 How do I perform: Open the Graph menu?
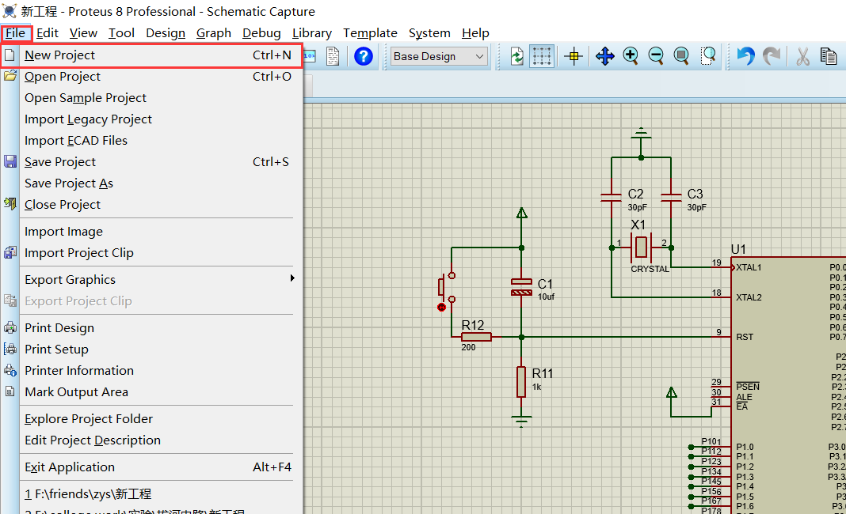tap(214, 33)
